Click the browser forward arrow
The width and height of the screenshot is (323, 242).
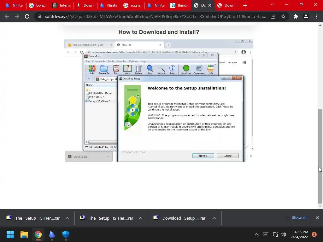point(17,16)
